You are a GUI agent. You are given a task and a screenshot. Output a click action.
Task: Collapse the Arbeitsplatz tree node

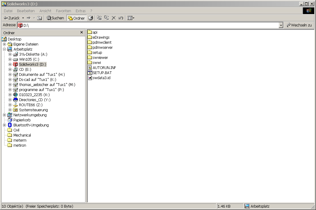pyautogui.click(x=4, y=49)
